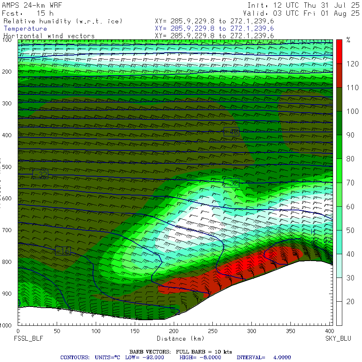Click the '-48' temperature contour label

[231, 132]
